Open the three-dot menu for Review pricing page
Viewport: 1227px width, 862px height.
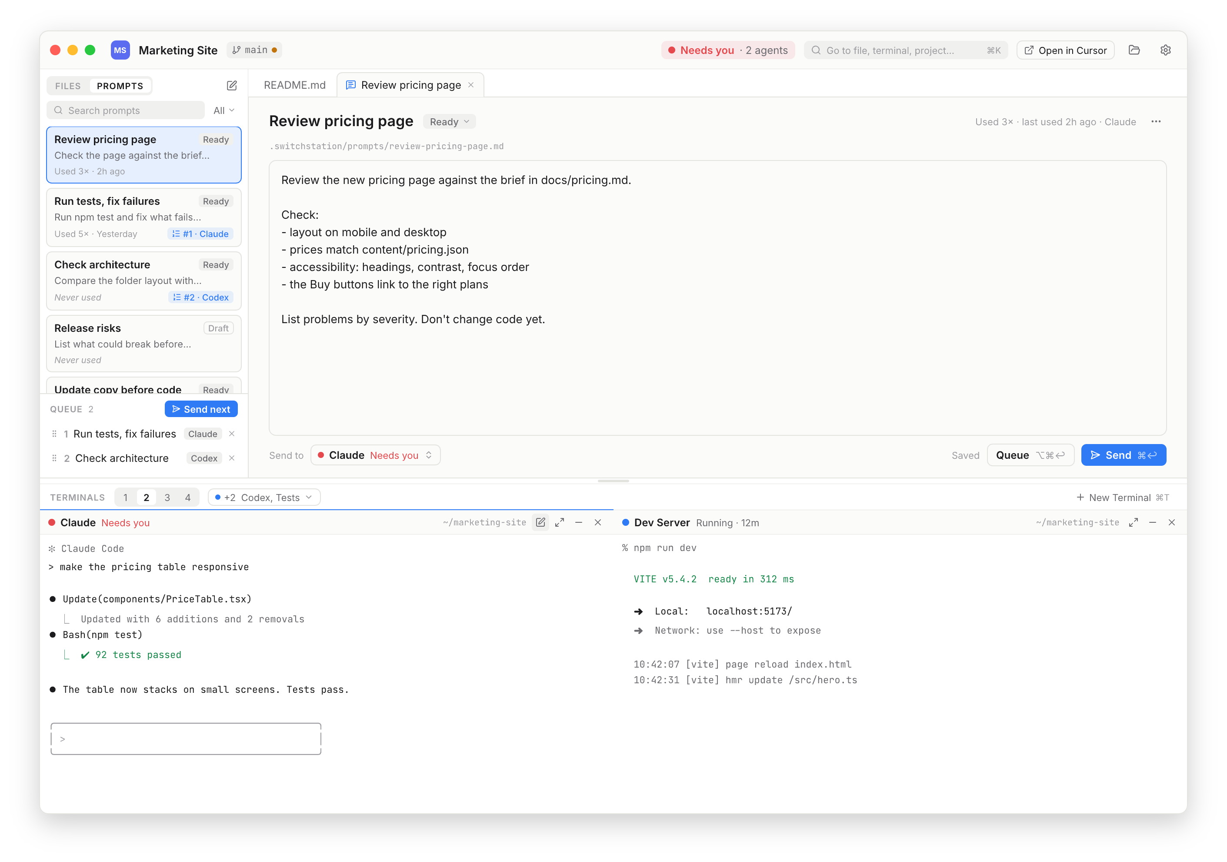coord(1155,122)
